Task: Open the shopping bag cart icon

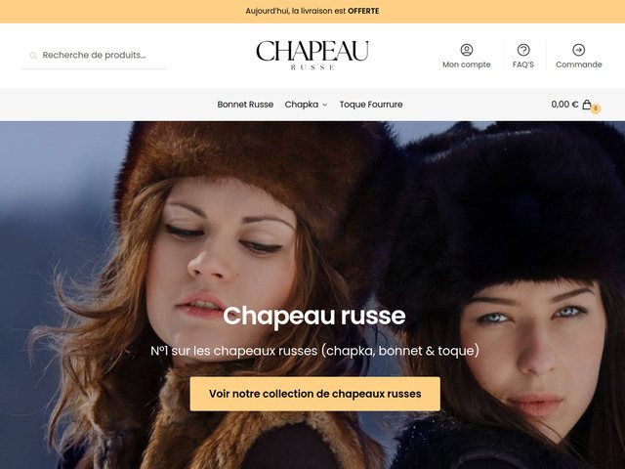Action: (x=587, y=105)
